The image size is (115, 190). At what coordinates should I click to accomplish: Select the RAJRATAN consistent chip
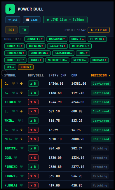[x=57, y=46]
